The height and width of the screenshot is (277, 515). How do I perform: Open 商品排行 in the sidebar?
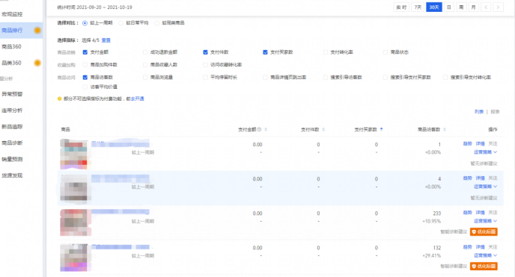click(x=12, y=31)
